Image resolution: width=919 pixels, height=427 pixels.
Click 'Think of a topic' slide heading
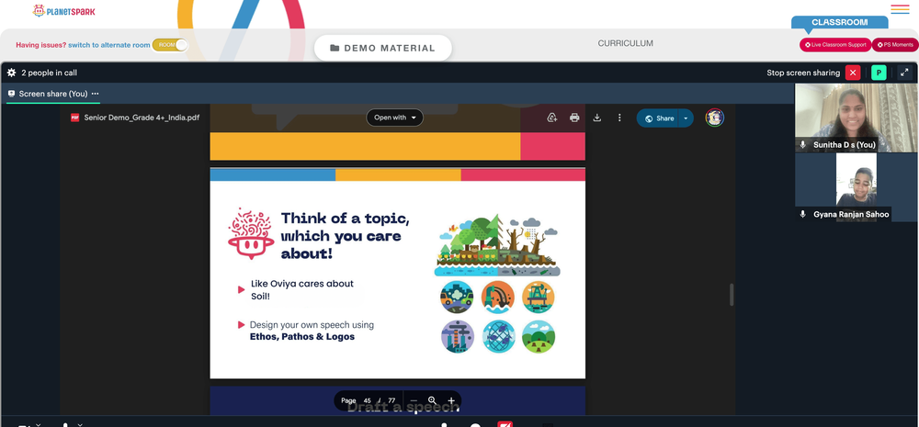pos(346,236)
